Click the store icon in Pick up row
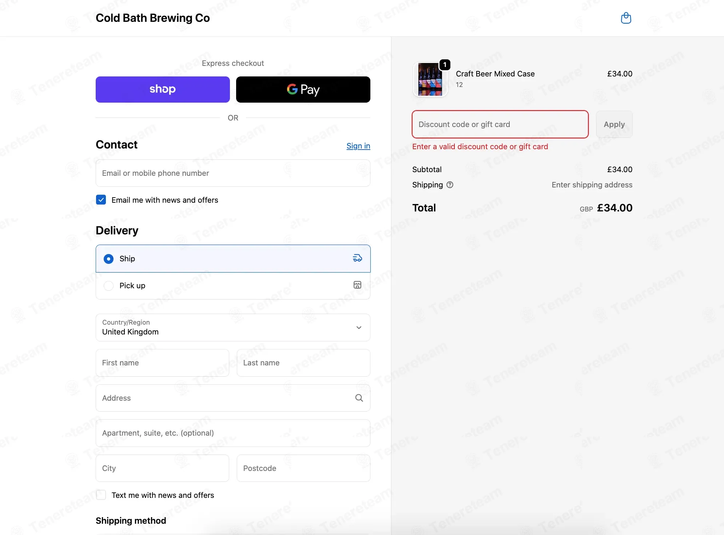The image size is (724, 535). click(358, 285)
